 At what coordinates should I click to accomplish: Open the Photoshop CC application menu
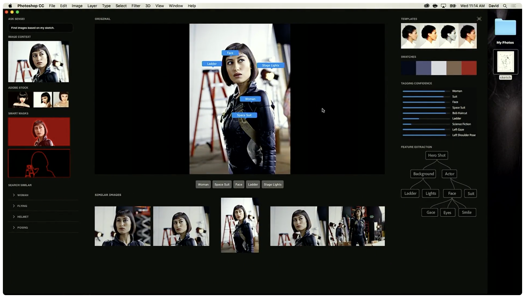coord(31,6)
